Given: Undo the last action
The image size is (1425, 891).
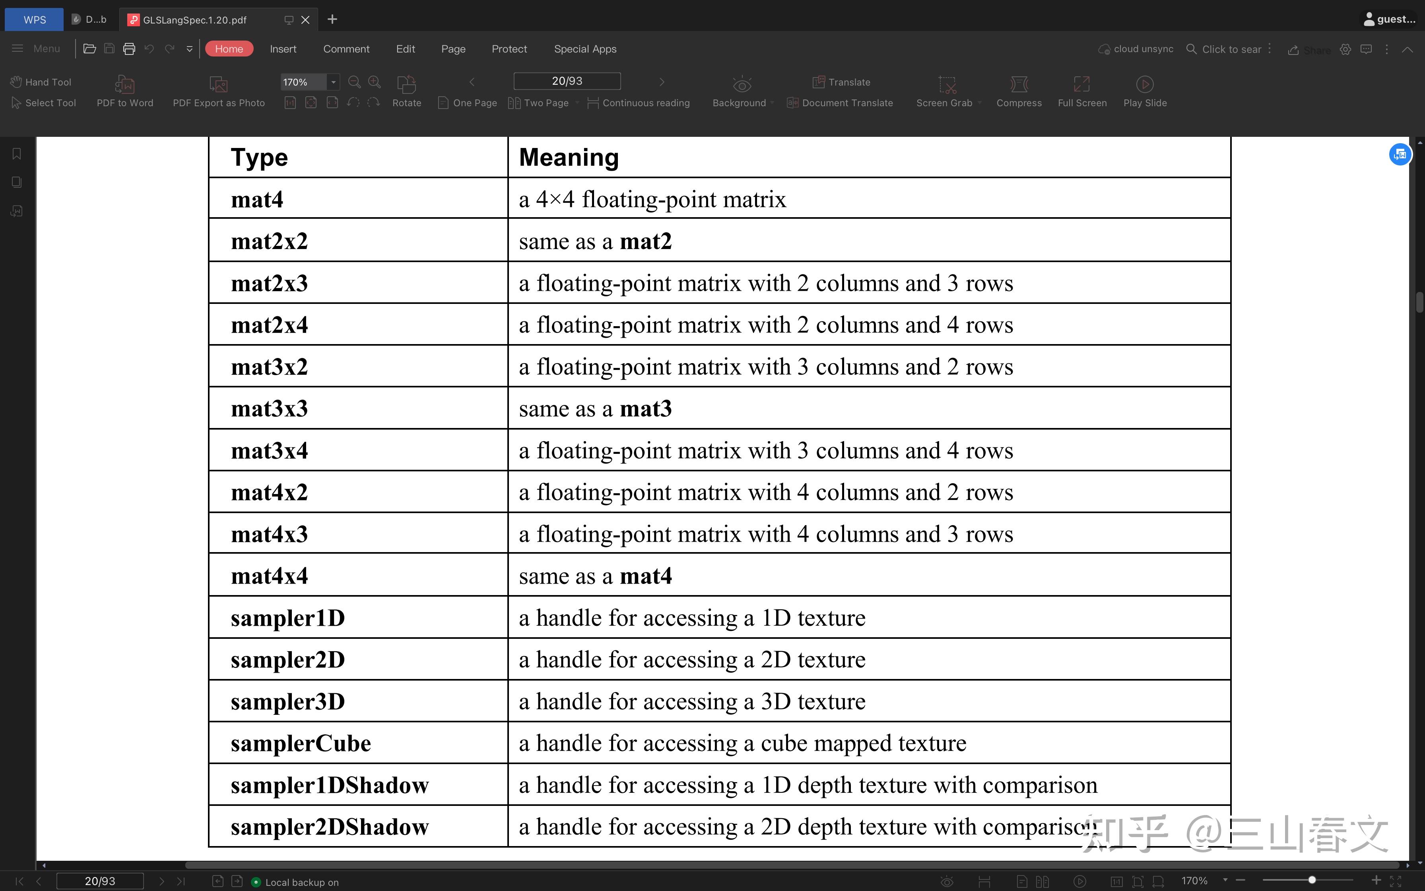Looking at the screenshot, I should [x=149, y=49].
